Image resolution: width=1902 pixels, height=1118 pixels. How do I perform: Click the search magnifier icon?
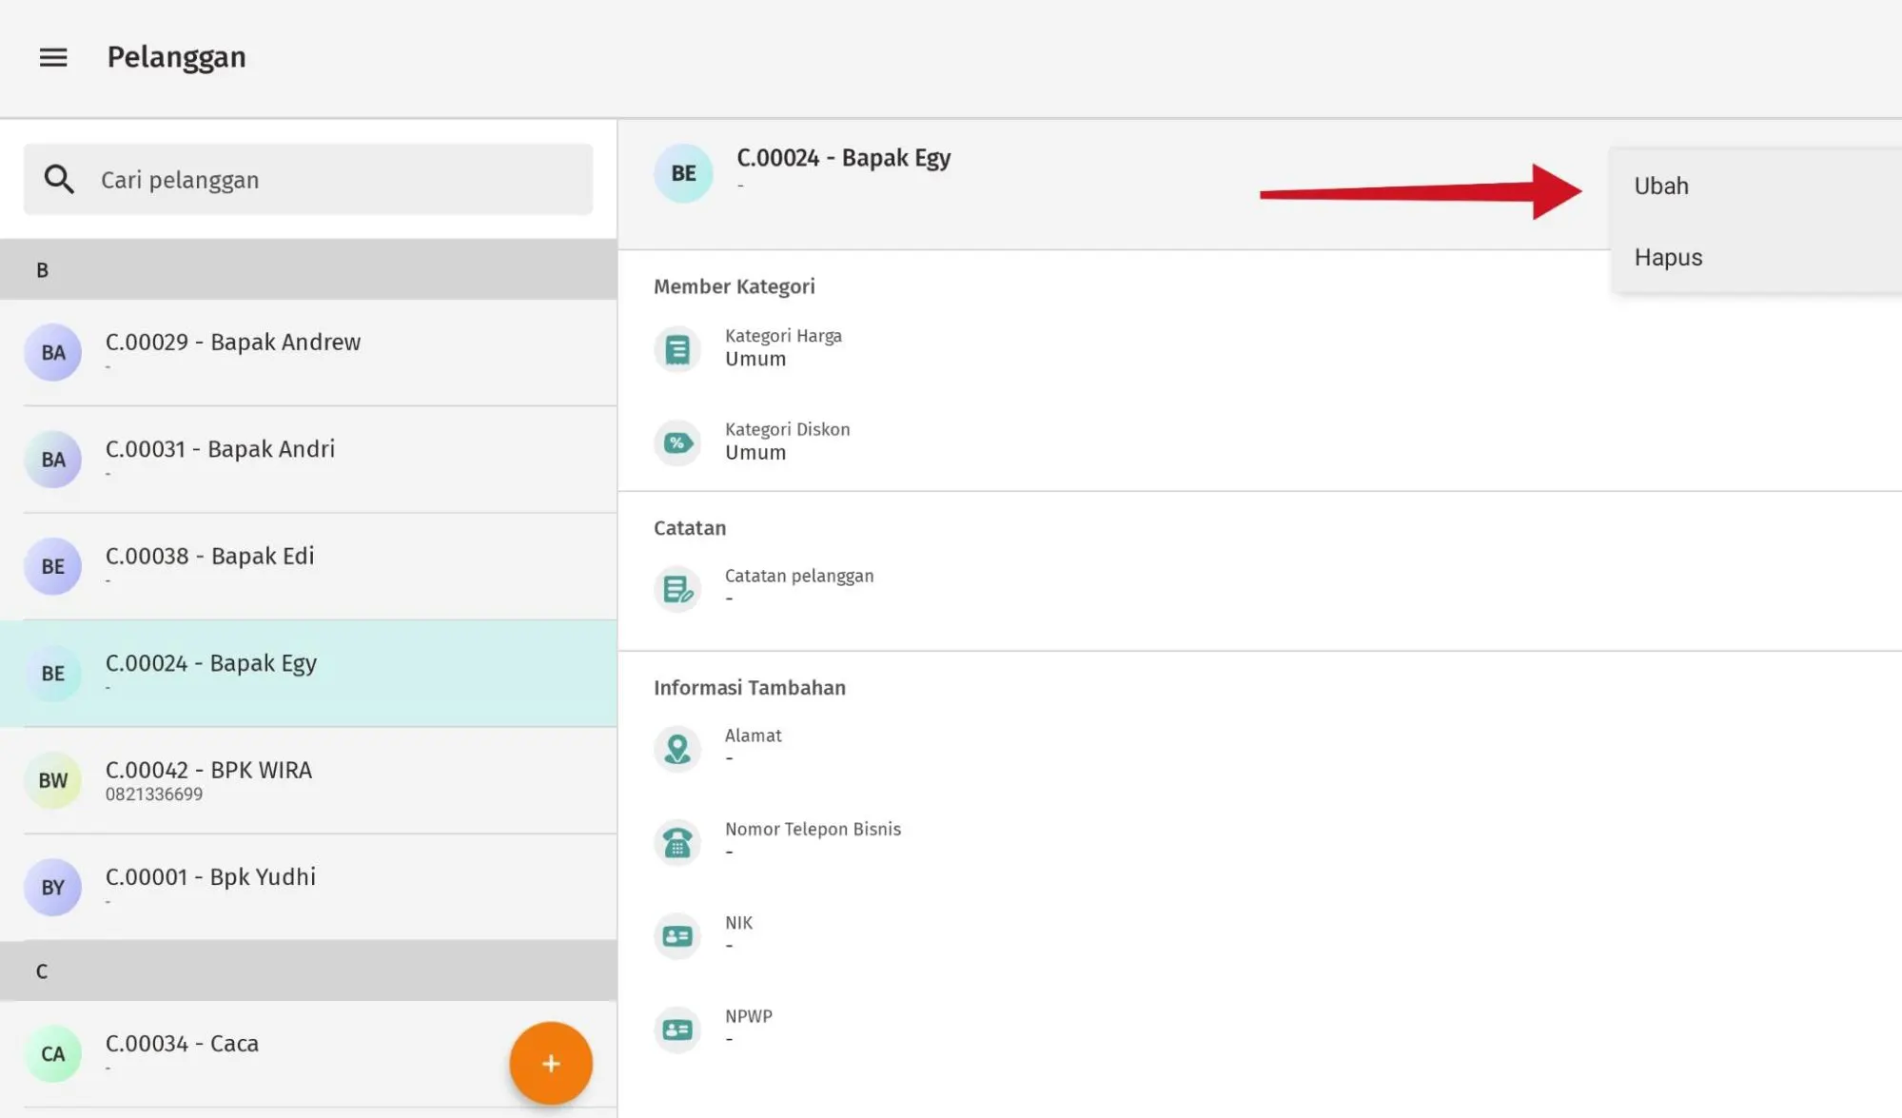click(59, 179)
